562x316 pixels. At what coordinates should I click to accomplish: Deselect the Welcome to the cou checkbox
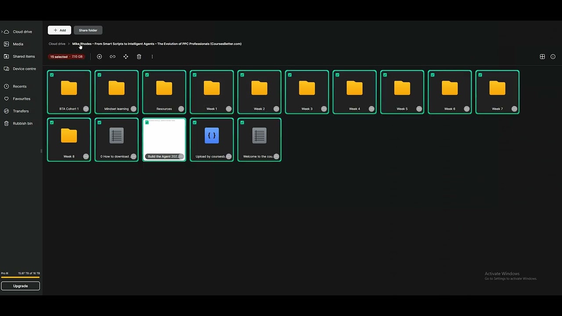[242, 122]
